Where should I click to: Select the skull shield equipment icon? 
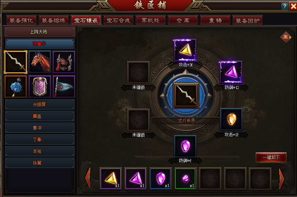[x=40, y=87]
